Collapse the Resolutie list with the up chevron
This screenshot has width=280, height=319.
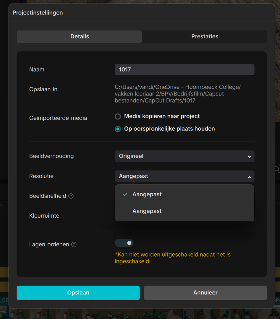(x=250, y=177)
